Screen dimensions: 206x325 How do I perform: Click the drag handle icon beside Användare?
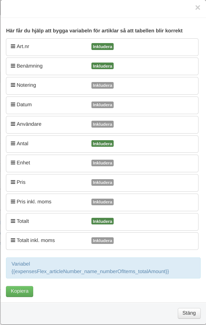[x=13, y=124]
